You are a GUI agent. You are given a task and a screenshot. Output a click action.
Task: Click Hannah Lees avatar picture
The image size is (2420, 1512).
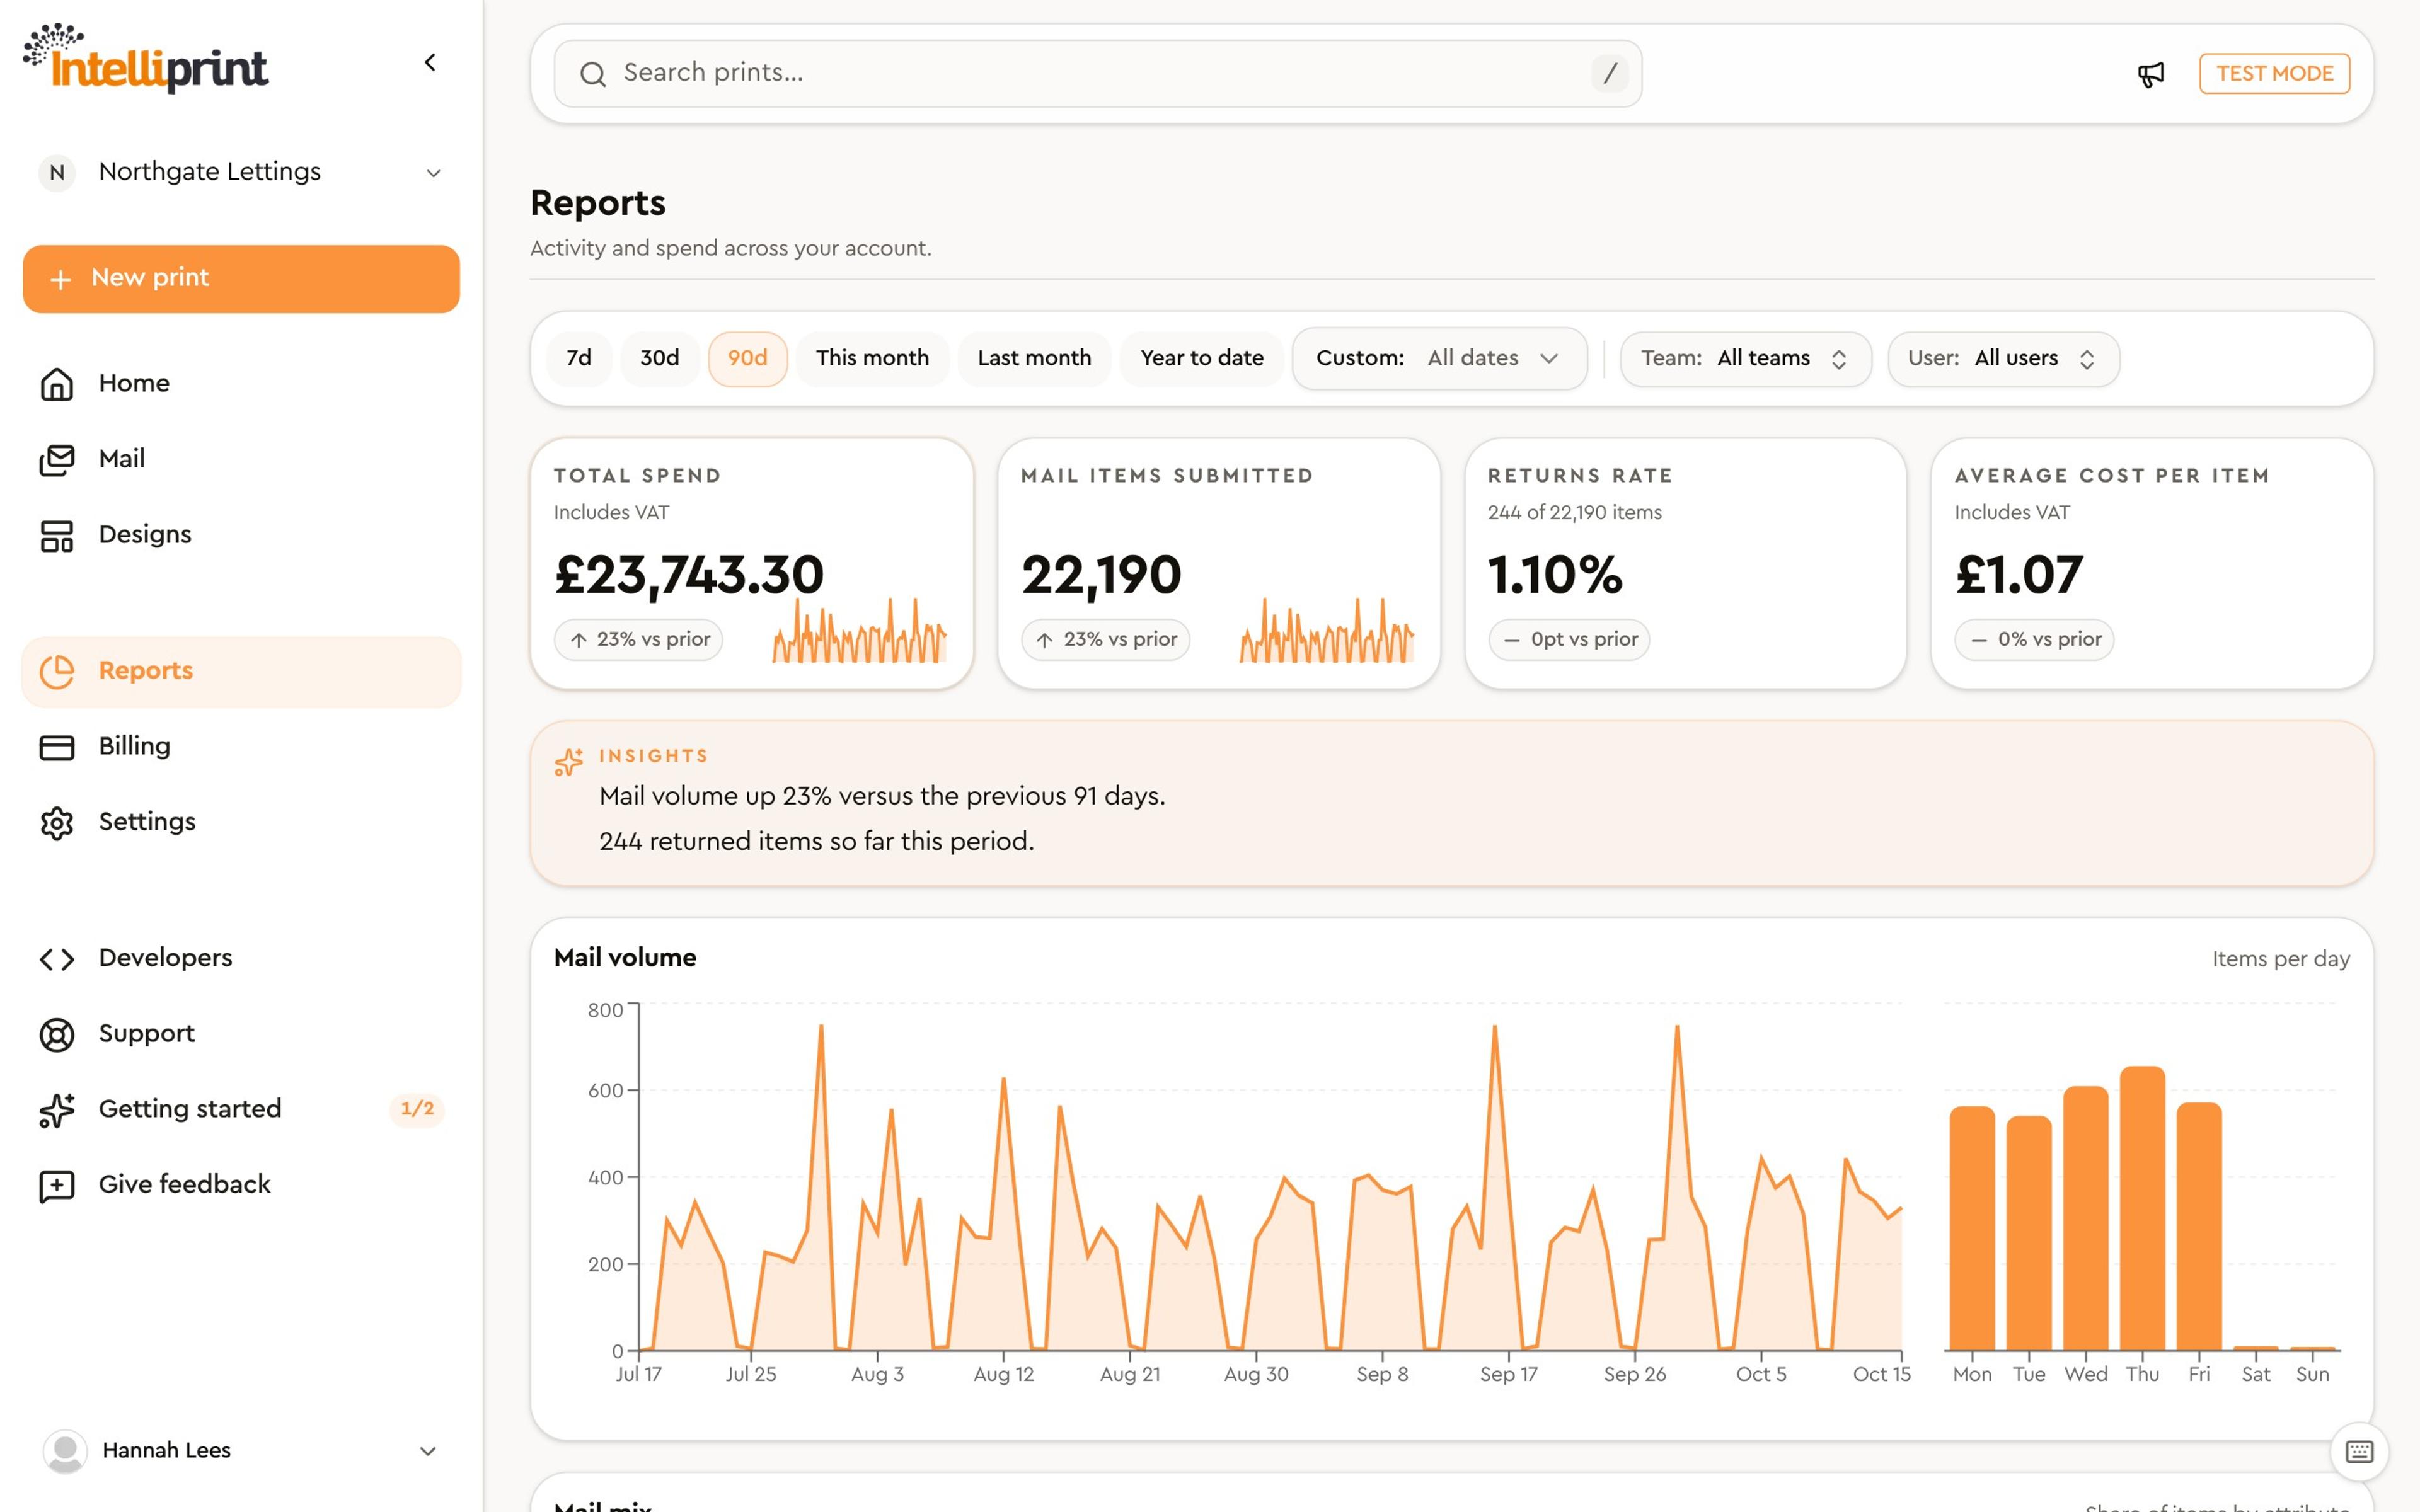click(x=65, y=1451)
